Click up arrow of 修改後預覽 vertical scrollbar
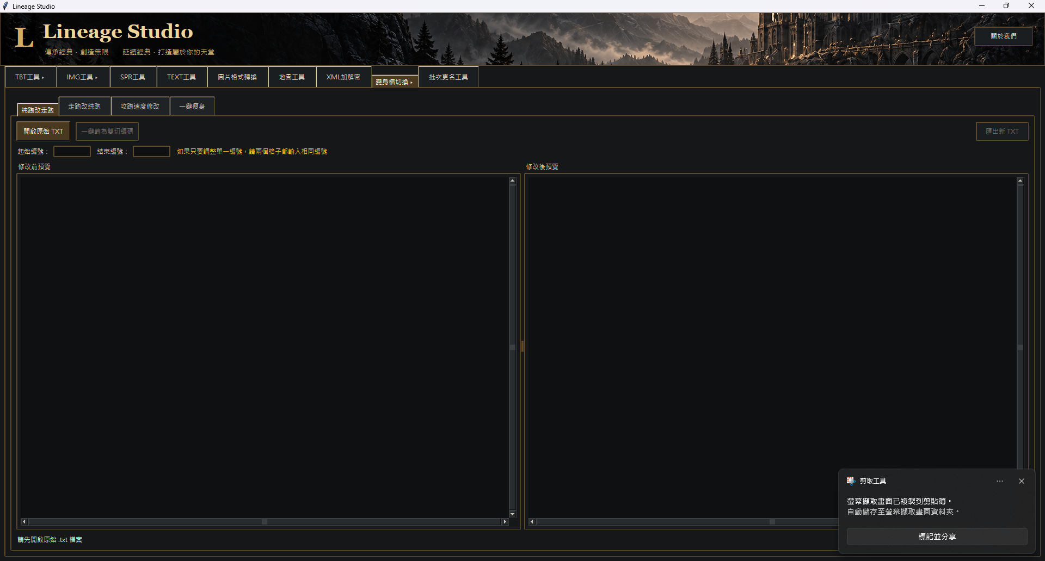This screenshot has height=561, width=1045. tap(1020, 180)
